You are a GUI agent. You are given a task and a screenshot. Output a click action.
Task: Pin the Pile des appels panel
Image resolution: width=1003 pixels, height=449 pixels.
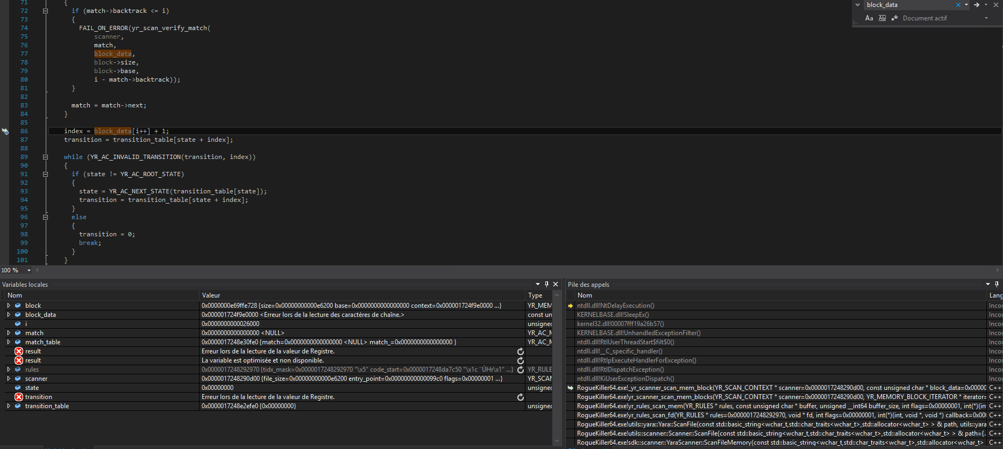point(997,284)
